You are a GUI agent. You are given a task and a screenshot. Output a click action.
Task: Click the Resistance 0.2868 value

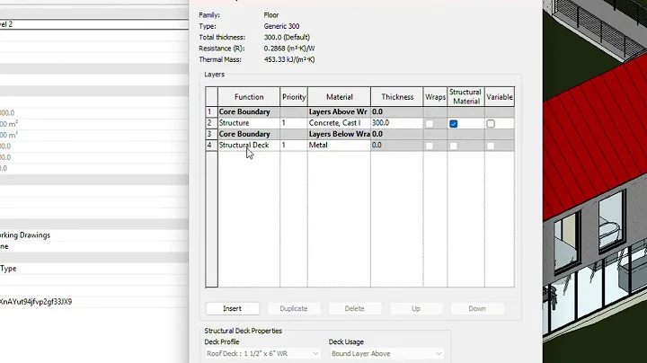[x=289, y=49]
